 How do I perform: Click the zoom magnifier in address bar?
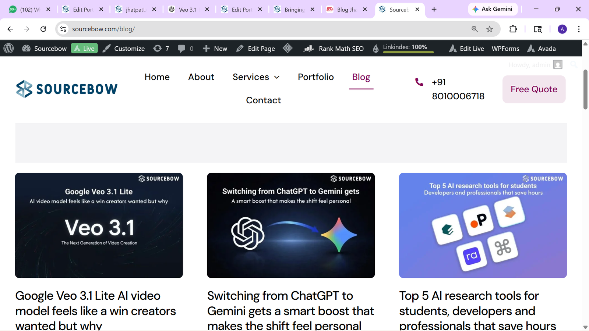pyautogui.click(x=475, y=29)
